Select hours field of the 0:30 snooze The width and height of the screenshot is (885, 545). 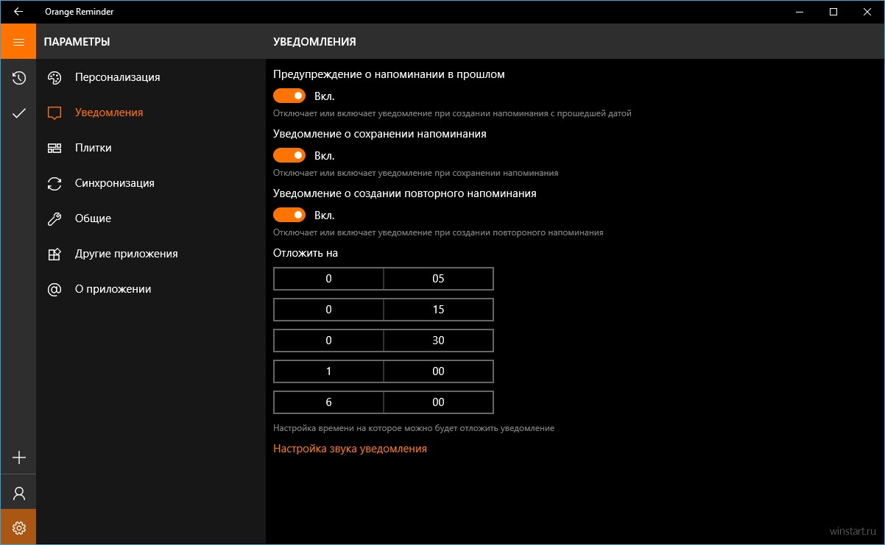(328, 341)
